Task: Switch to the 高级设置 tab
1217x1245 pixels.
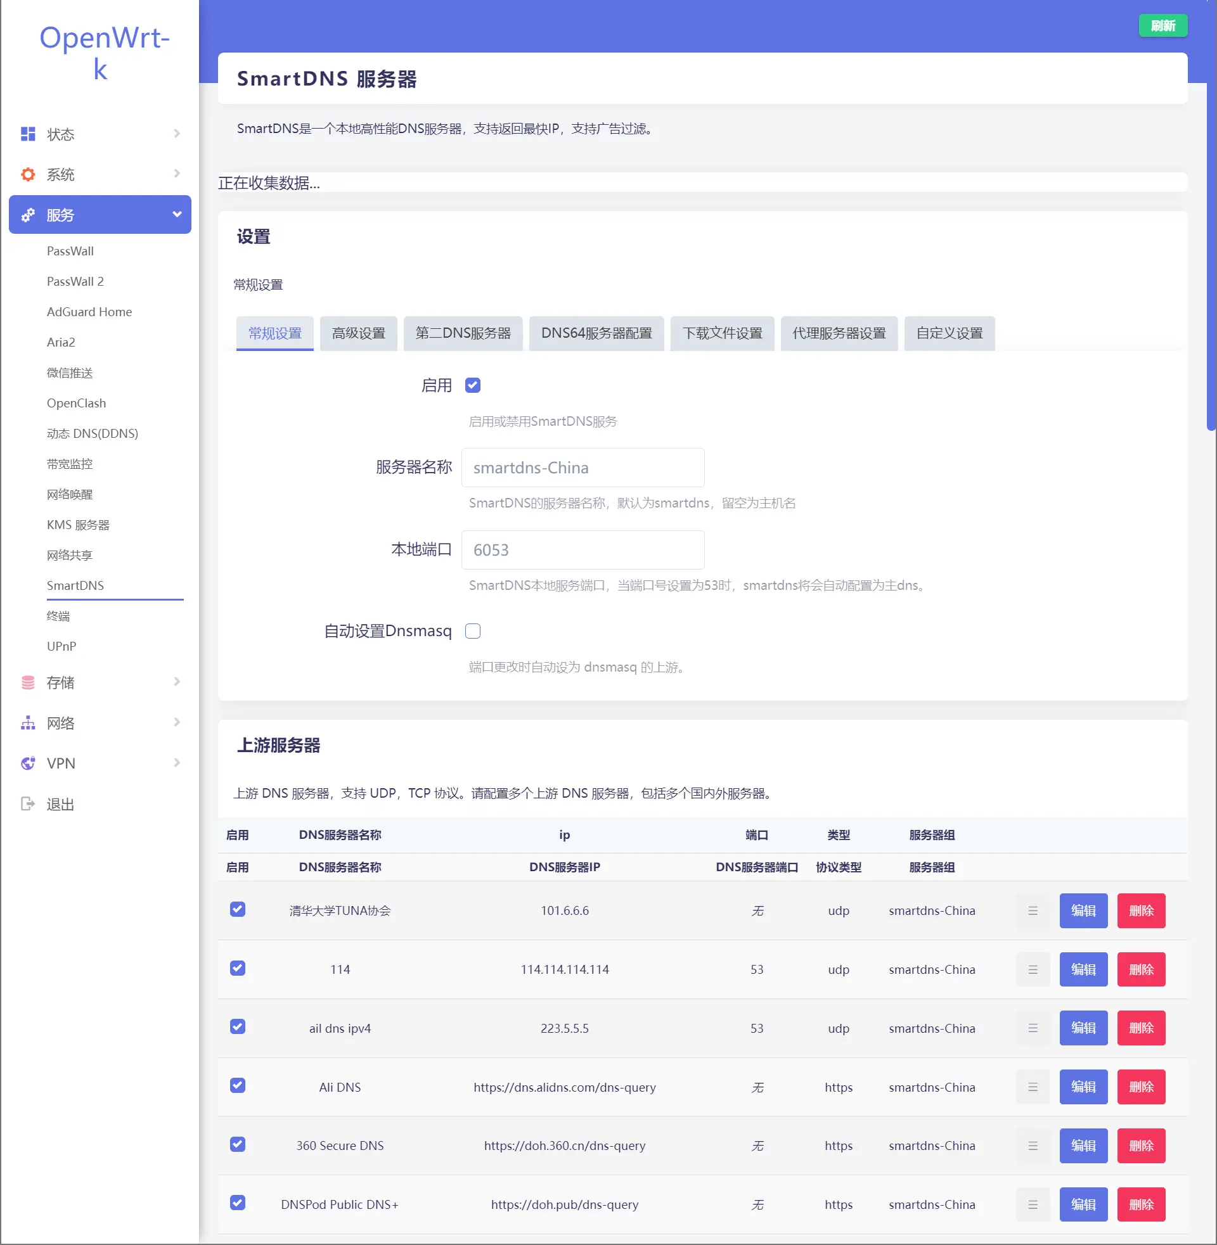Action: tap(359, 333)
